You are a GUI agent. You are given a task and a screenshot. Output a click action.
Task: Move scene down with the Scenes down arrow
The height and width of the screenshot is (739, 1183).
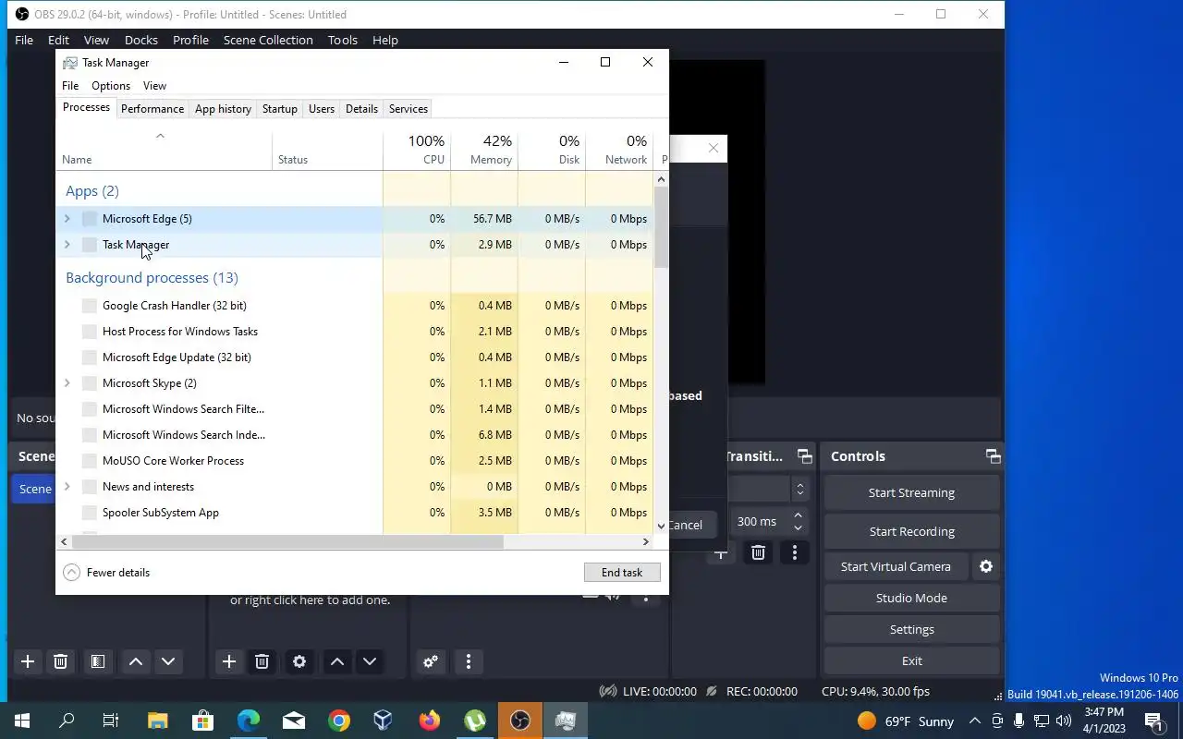coord(168,661)
